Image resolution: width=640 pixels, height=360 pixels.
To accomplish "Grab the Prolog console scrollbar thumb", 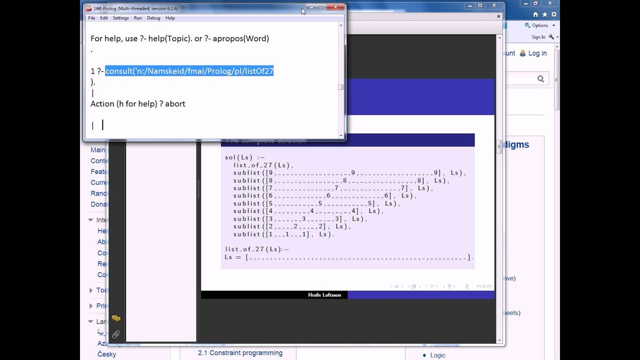I will pyautogui.click(x=341, y=87).
